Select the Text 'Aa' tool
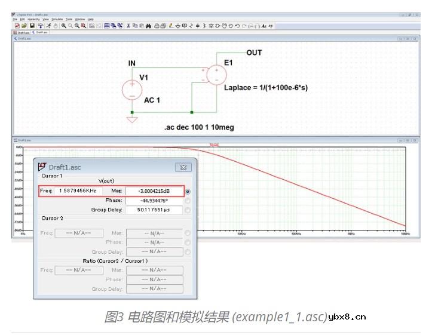The height and width of the screenshot is (335, 435). (x=264, y=26)
